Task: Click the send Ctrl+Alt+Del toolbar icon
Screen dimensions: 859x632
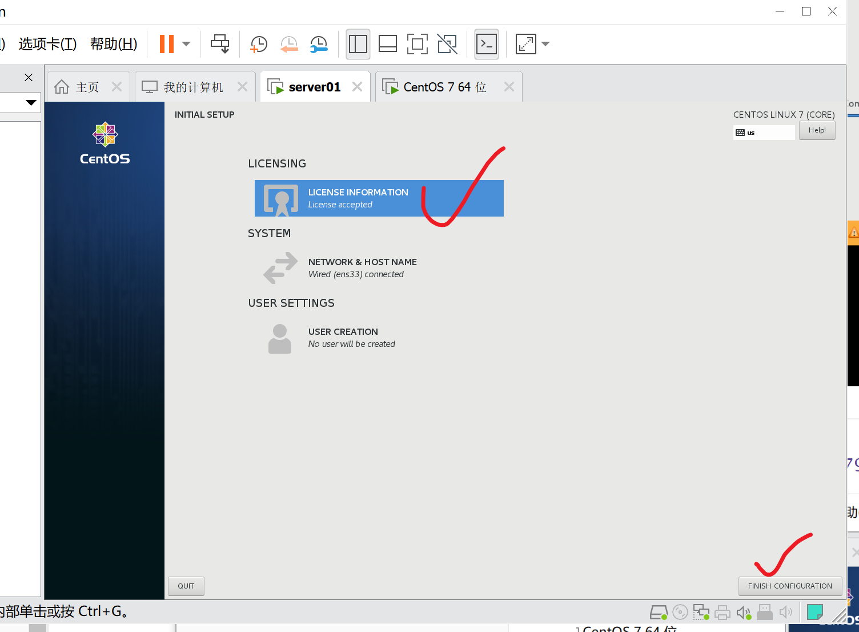Action: (220, 44)
